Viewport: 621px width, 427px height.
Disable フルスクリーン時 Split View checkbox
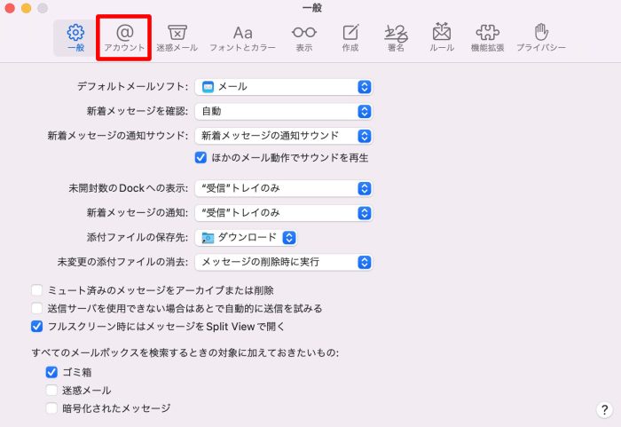37,326
